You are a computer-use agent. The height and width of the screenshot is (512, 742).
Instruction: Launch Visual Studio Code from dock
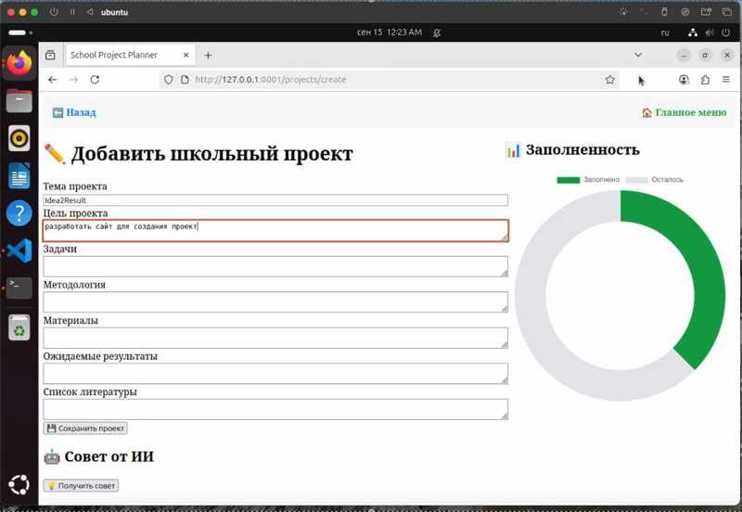coord(19,250)
